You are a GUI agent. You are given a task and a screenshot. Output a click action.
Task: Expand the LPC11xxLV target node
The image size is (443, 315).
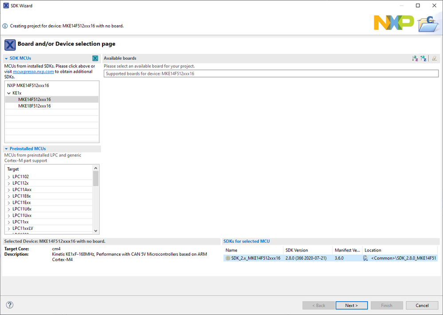coord(9,229)
